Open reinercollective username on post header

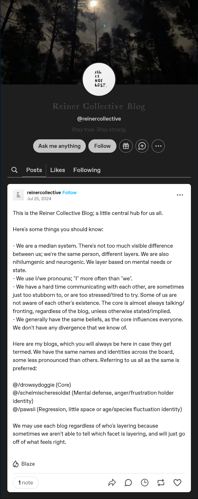[x=44, y=192]
